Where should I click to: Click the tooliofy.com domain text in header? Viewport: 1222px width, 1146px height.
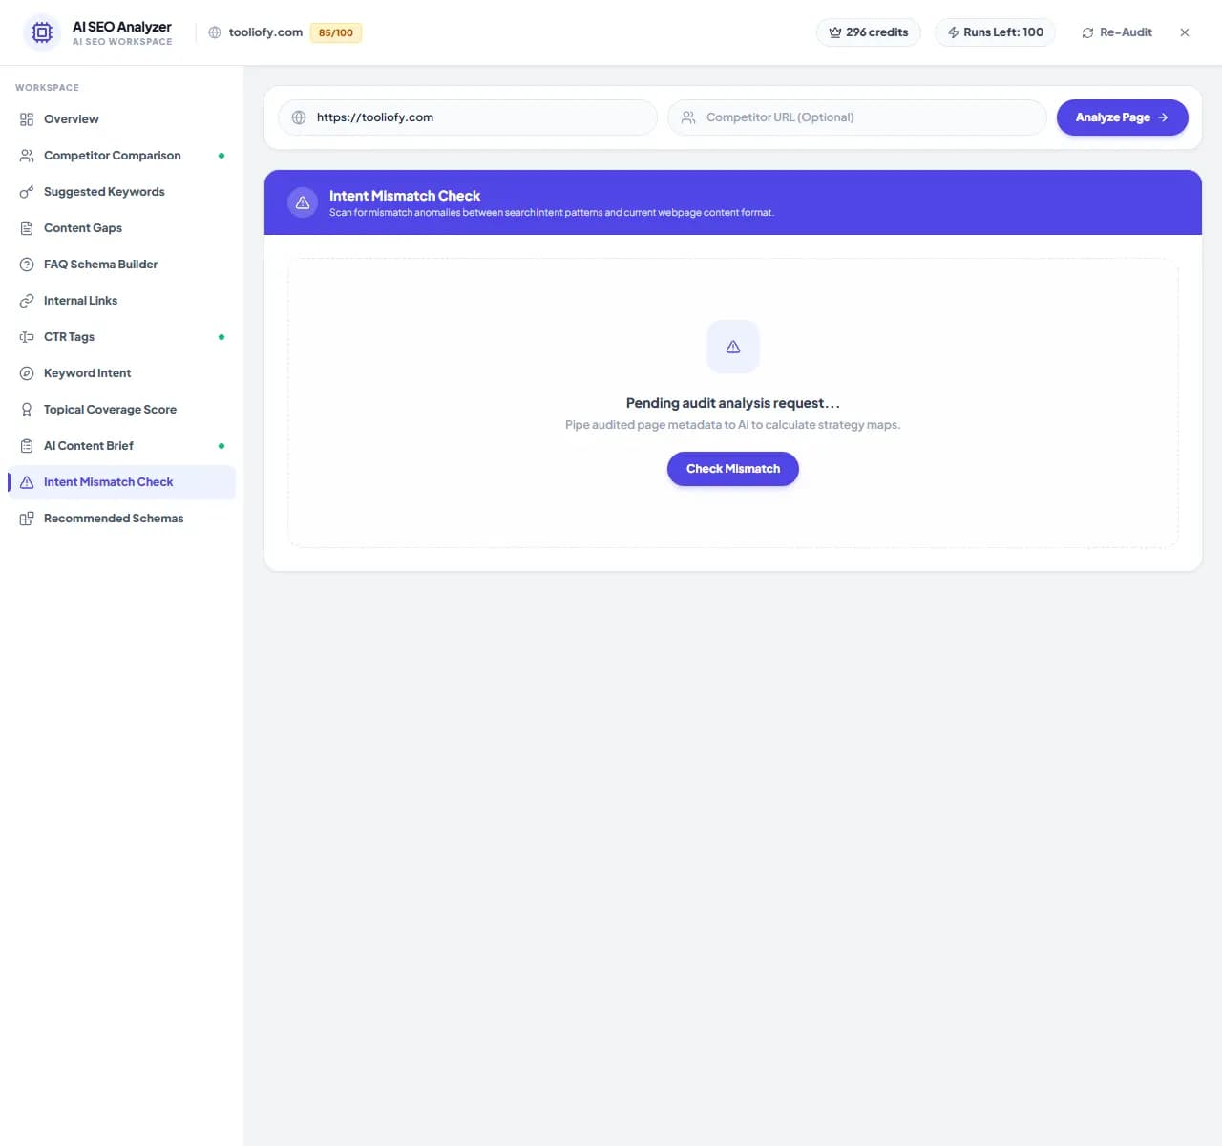(265, 32)
